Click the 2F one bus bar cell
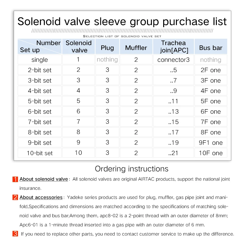 [211, 70]
